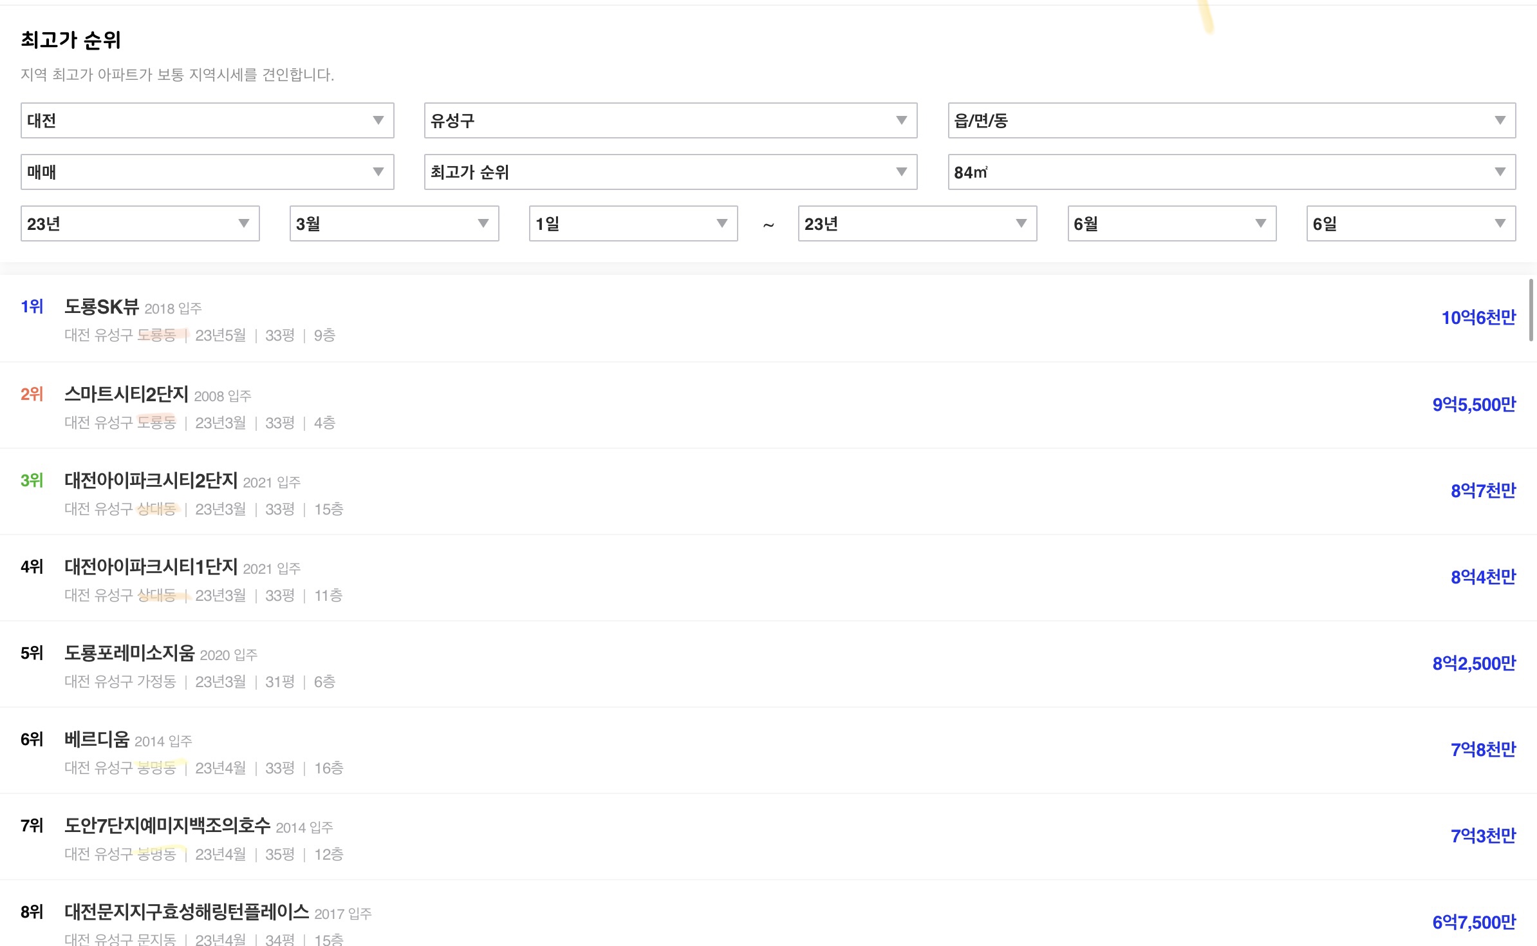The width and height of the screenshot is (1537, 946).
Task: Select a different size in 84㎡ dropdown
Action: [1231, 172]
